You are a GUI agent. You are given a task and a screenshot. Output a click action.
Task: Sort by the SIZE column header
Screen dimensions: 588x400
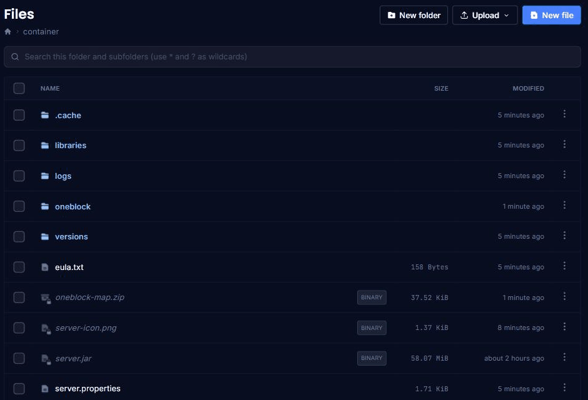pos(441,88)
